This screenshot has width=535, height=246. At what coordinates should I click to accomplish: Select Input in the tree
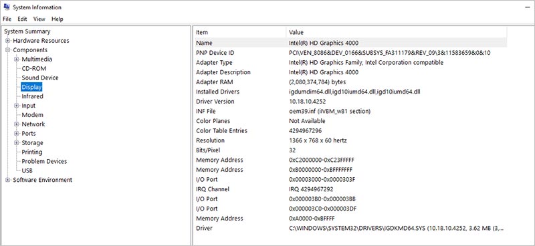(x=28, y=106)
